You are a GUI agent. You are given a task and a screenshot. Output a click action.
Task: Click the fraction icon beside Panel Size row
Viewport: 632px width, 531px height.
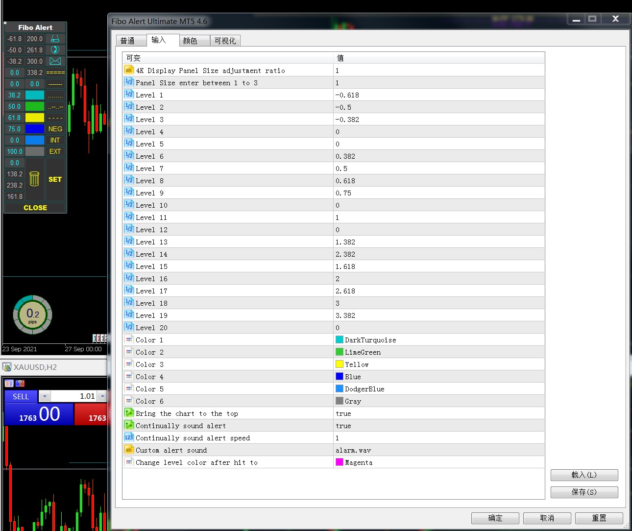pos(129,82)
